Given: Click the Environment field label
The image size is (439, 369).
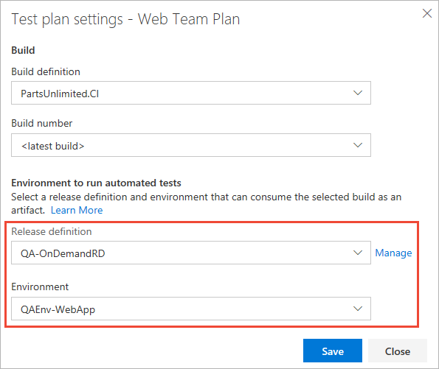Looking at the screenshot, I should [x=40, y=287].
